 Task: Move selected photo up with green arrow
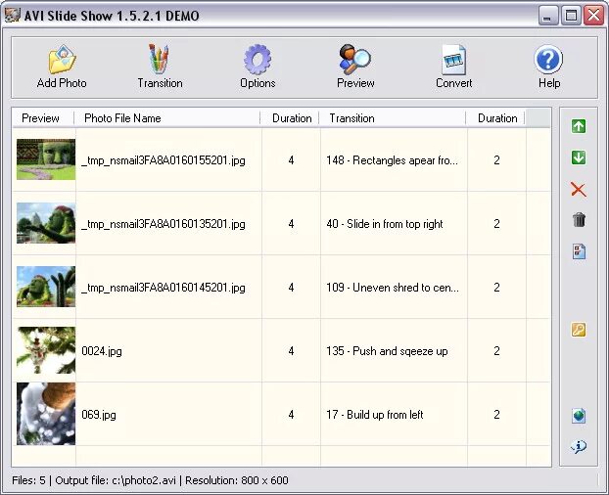[579, 126]
